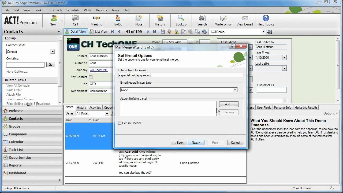The width and height of the screenshot is (343, 193).
Task: Open the Contact Field dropdown
Action: (x=53, y=52)
